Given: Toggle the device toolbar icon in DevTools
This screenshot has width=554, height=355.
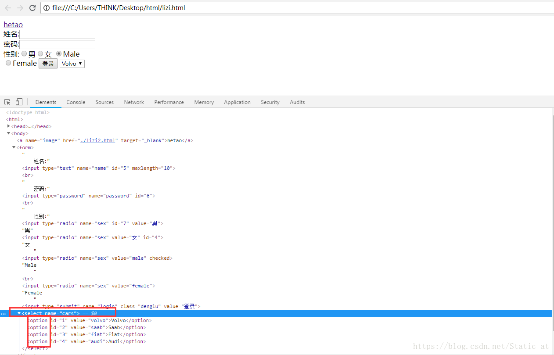Looking at the screenshot, I should 18,102.
